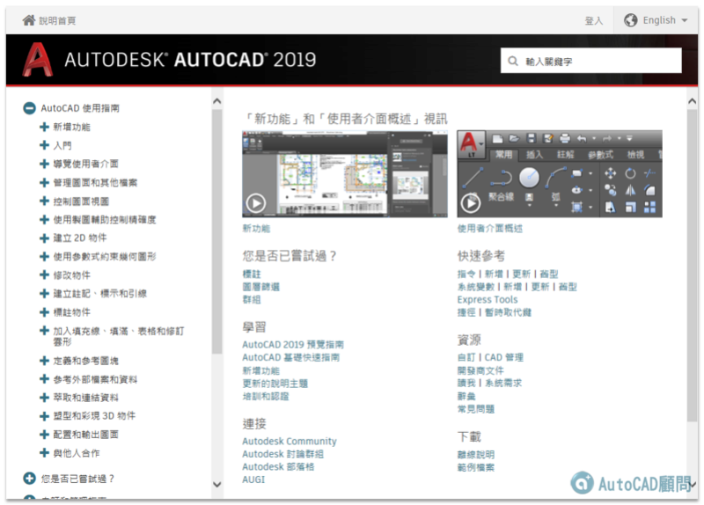The image size is (704, 505).
Task: Open the AutoCAD 基礎快速指南 link
Action: click(x=291, y=357)
